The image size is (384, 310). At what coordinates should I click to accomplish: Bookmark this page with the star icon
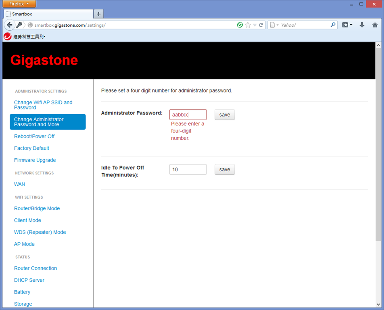coord(248,25)
